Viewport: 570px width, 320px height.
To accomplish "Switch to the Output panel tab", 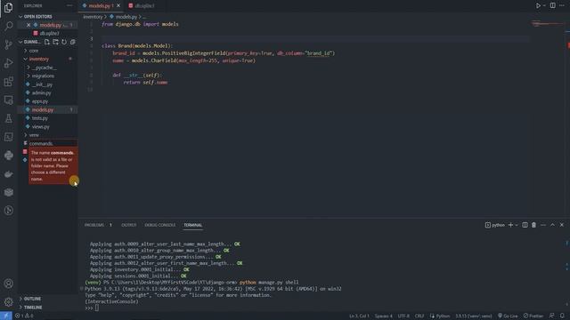I will coord(128,225).
